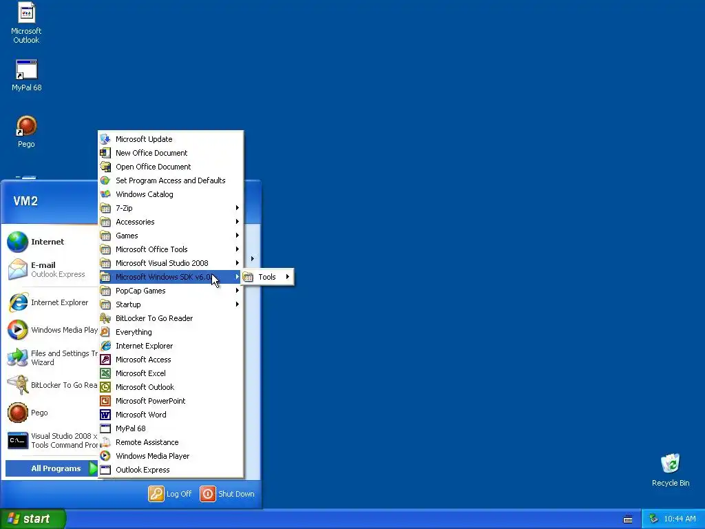Image resolution: width=705 pixels, height=529 pixels.
Task: Click the system tray network icon
Action: (x=653, y=519)
